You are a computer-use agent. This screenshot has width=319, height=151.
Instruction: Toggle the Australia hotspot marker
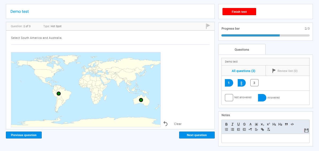pyautogui.click(x=141, y=100)
